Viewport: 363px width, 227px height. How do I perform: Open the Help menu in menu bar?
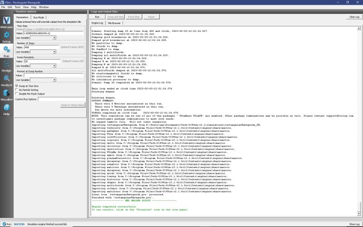click(x=34, y=7)
